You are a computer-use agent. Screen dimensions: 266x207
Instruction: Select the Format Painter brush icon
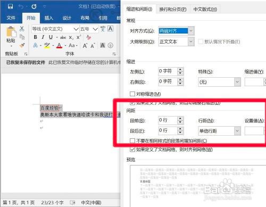tap(22, 45)
